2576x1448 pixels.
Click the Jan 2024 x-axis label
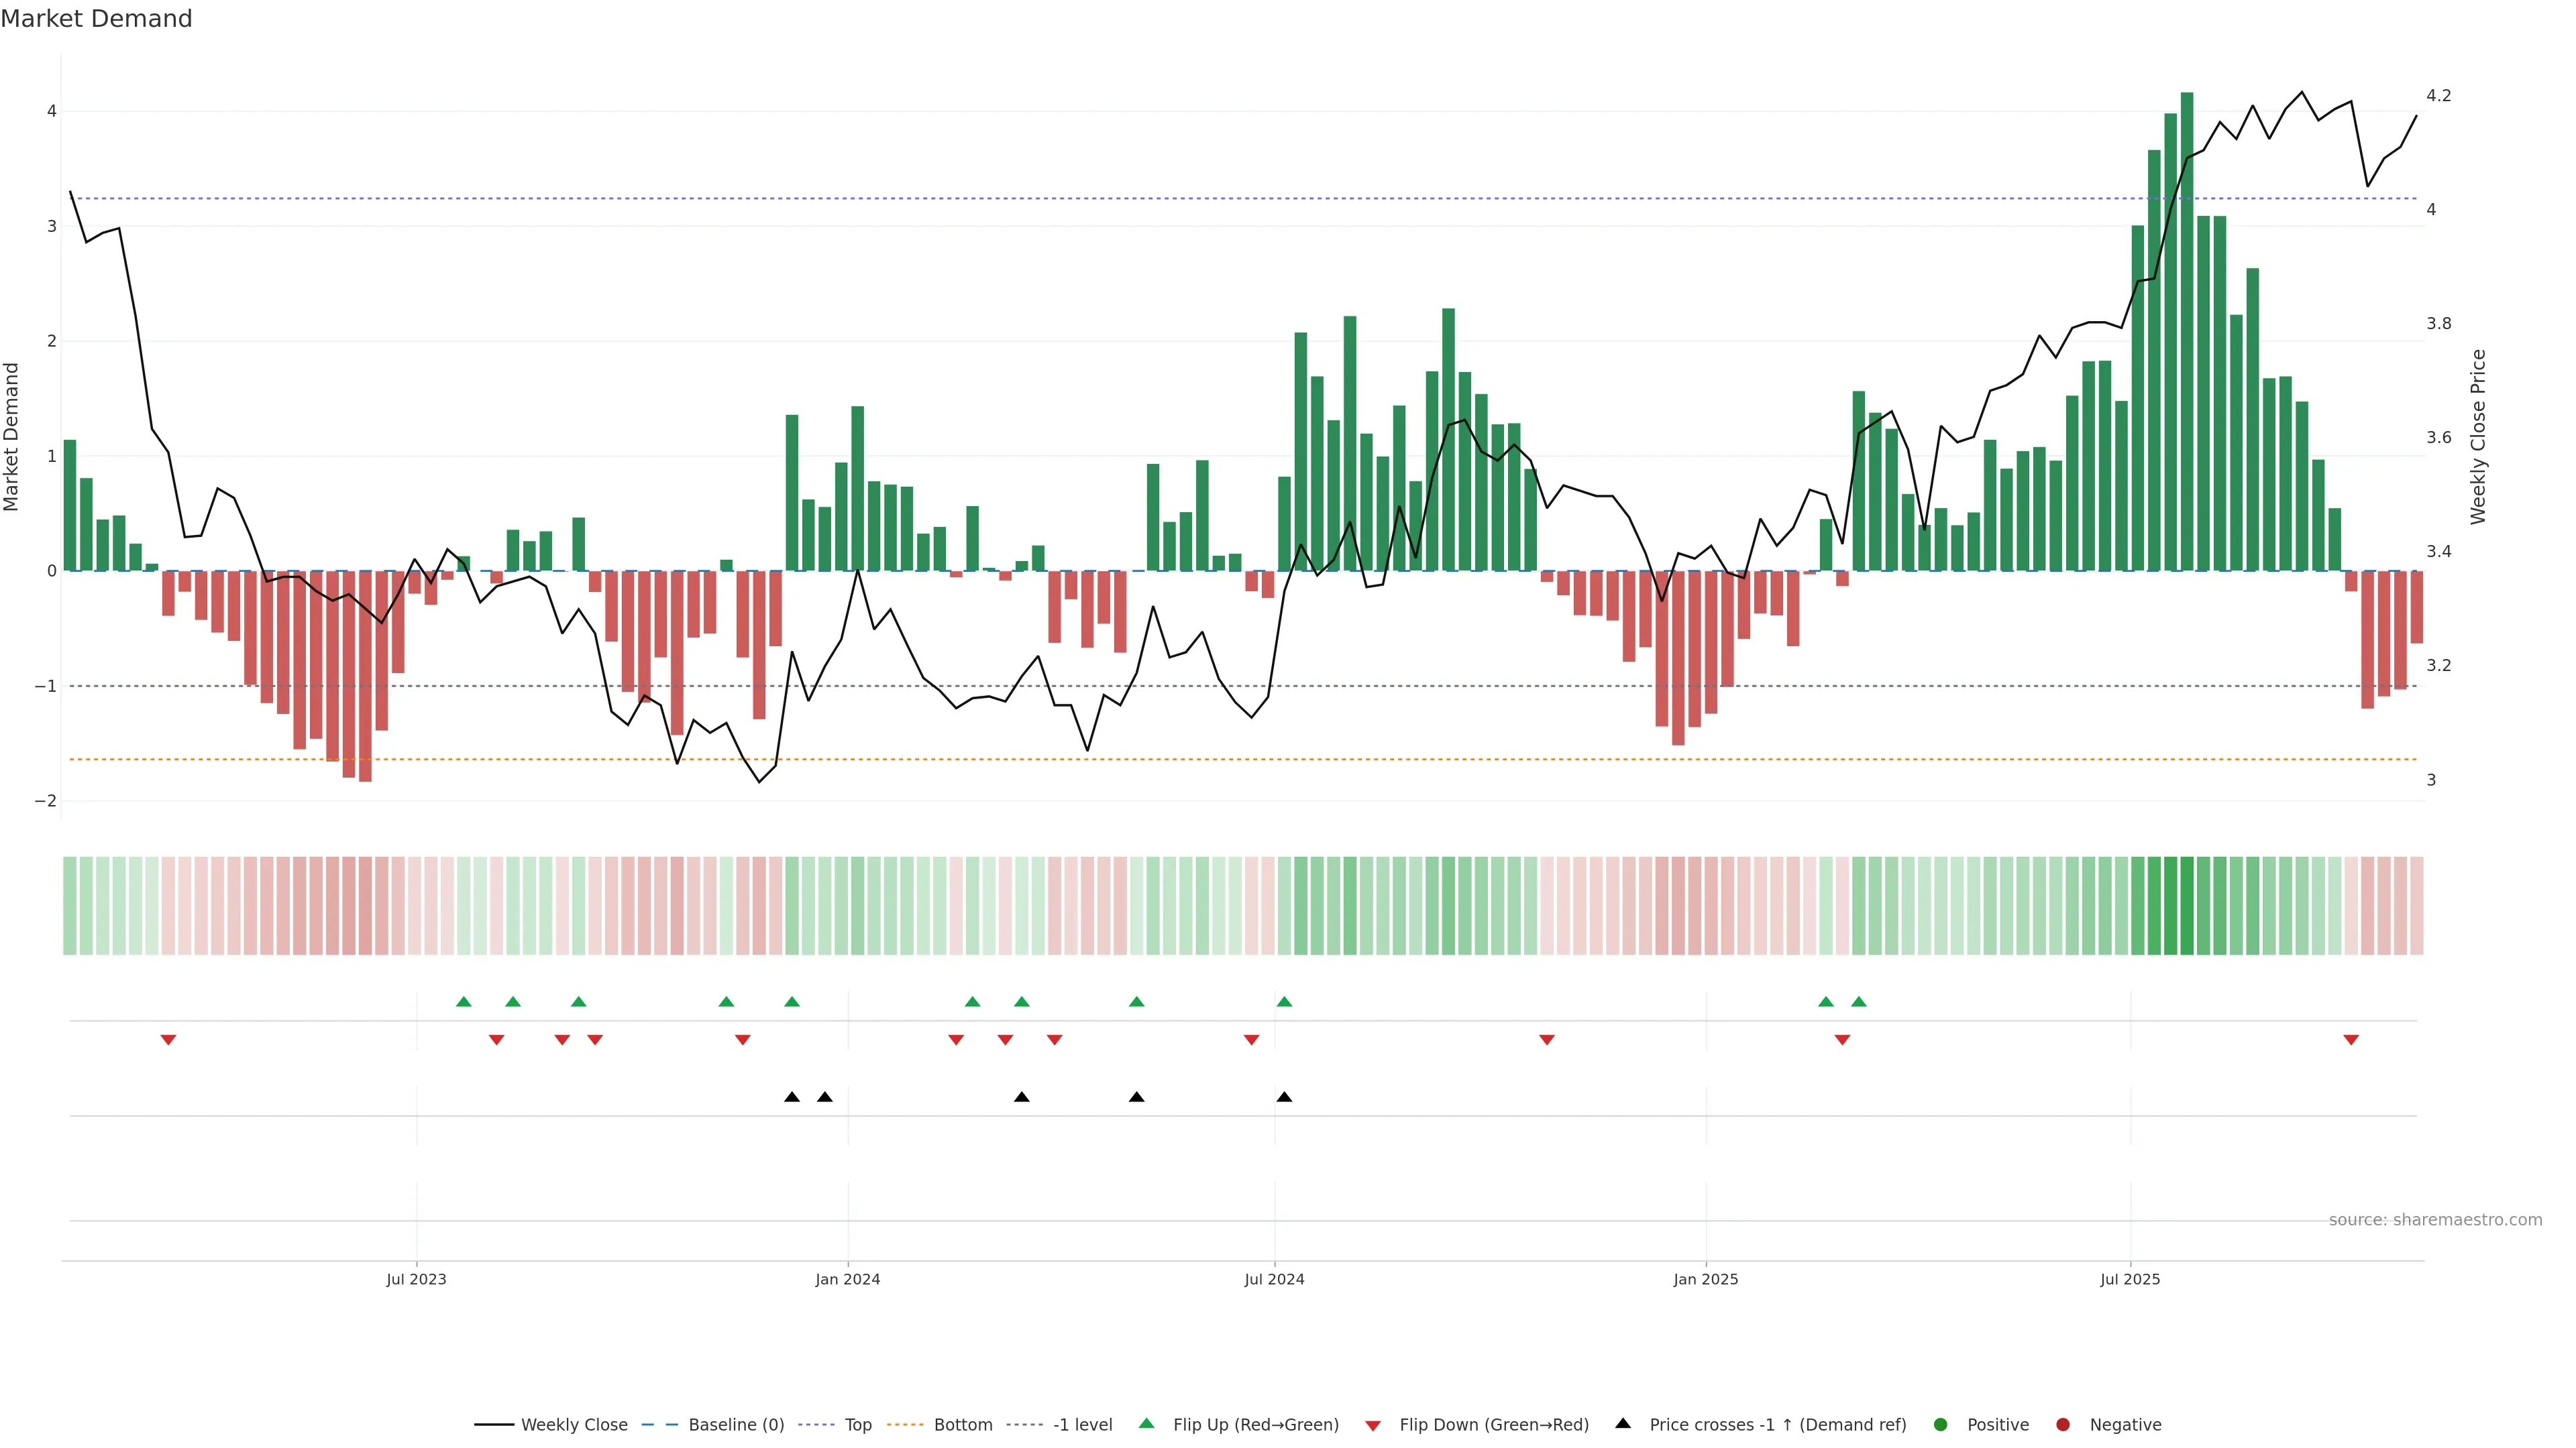(847, 1279)
